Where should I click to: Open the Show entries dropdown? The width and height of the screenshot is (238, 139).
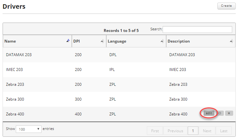click(x=29, y=129)
